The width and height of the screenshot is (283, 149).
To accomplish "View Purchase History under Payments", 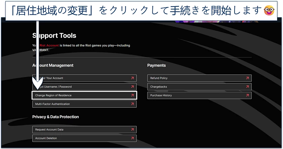I will (199, 95).
